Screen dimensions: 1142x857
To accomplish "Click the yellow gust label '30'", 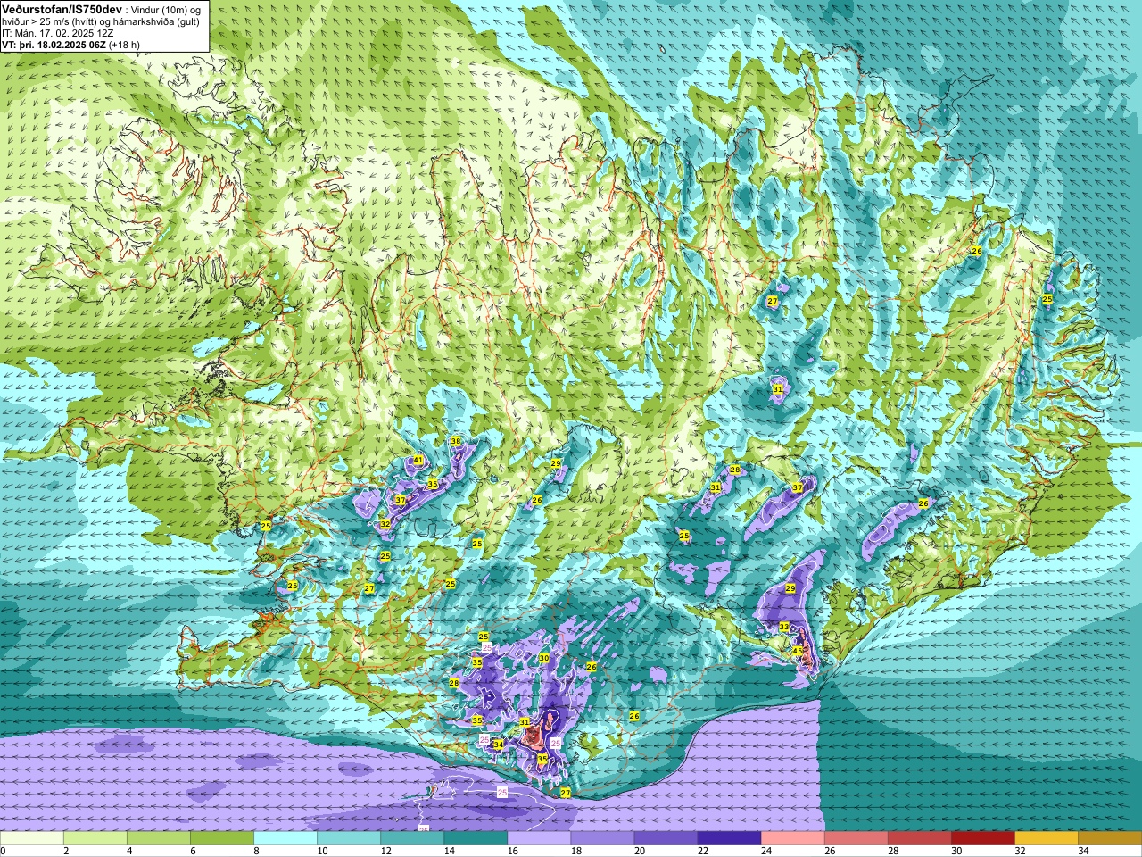I will click(x=543, y=658).
